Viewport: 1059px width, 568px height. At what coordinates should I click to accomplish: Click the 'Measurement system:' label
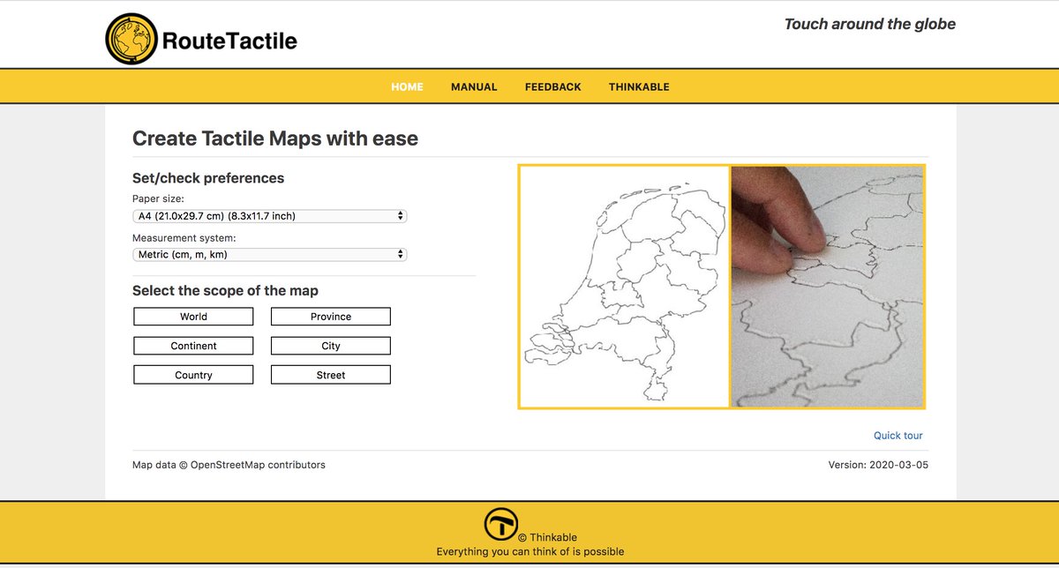pyautogui.click(x=184, y=238)
